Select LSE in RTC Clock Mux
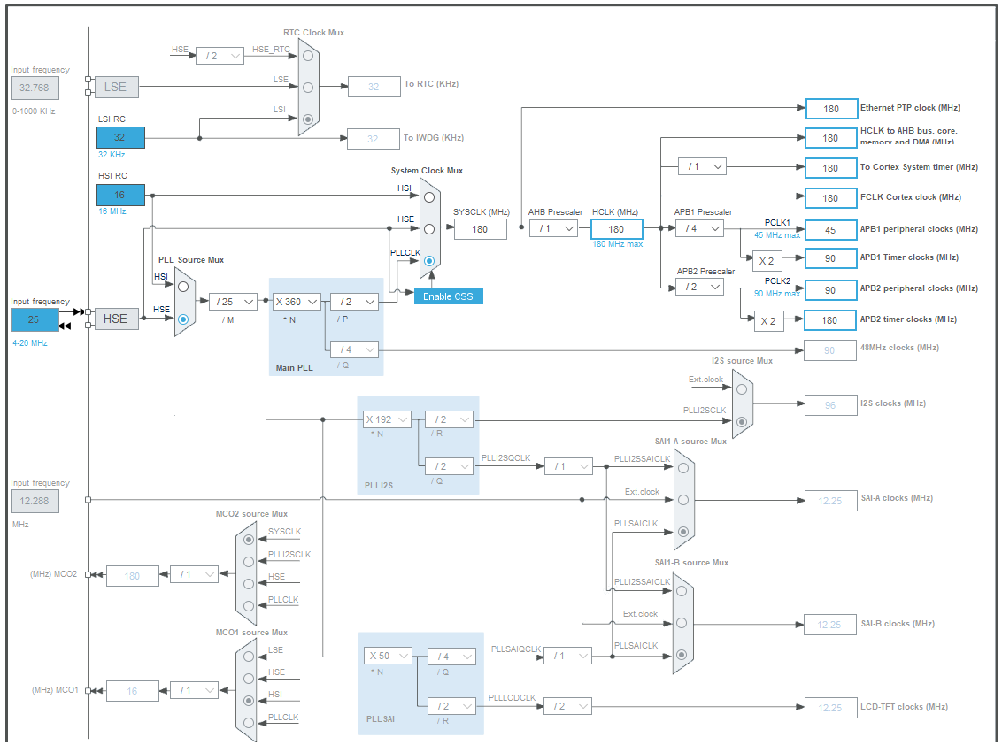The height and width of the screenshot is (745, 1002). click(x=308, y=87)
